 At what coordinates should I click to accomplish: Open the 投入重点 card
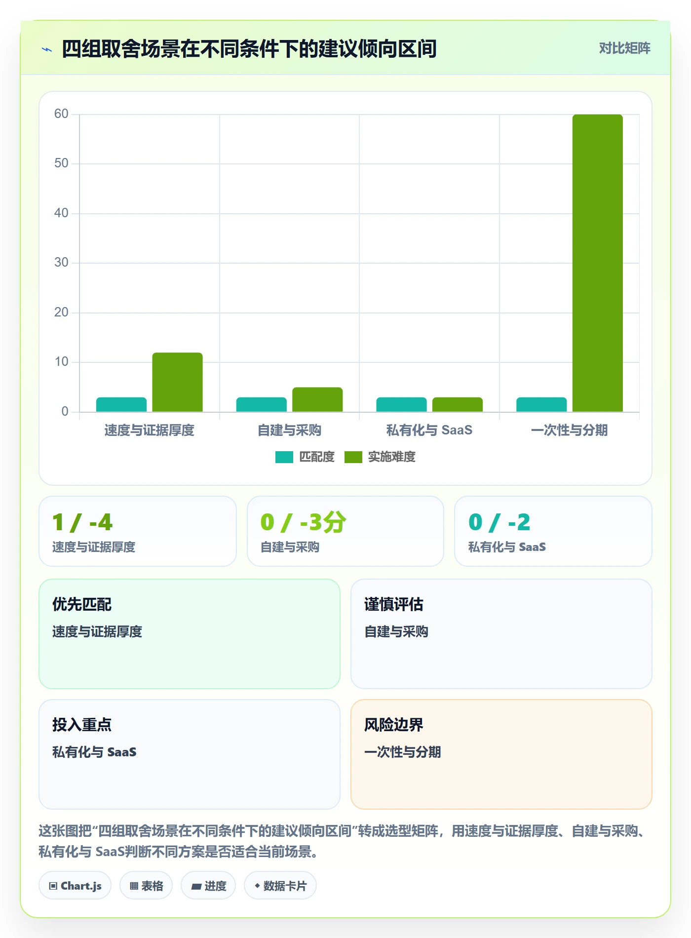coord(190,754)
